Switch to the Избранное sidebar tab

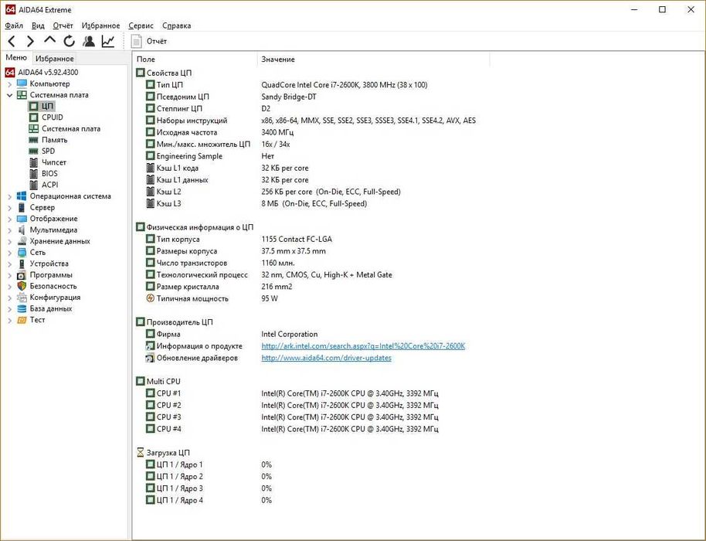[x=55, y=59]
